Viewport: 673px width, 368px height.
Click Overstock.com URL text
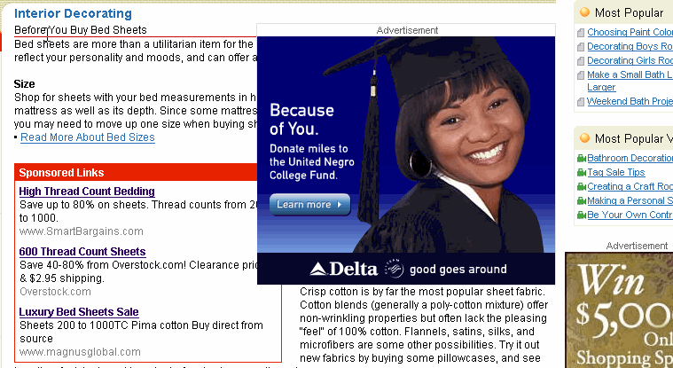(55, 292)
